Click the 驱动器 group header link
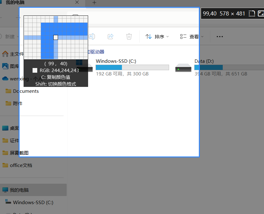The height and width of the screenshot is (214, 264). coord(96,52)
